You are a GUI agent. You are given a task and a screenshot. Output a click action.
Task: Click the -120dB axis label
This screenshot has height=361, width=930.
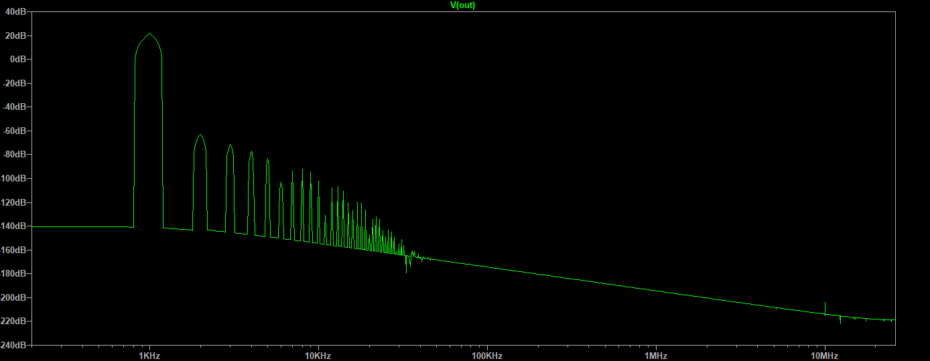[x=13, y=202]
